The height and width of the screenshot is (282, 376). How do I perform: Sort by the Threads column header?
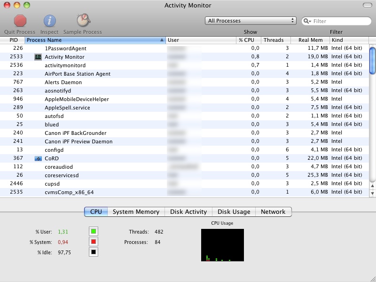click(276, 40)
